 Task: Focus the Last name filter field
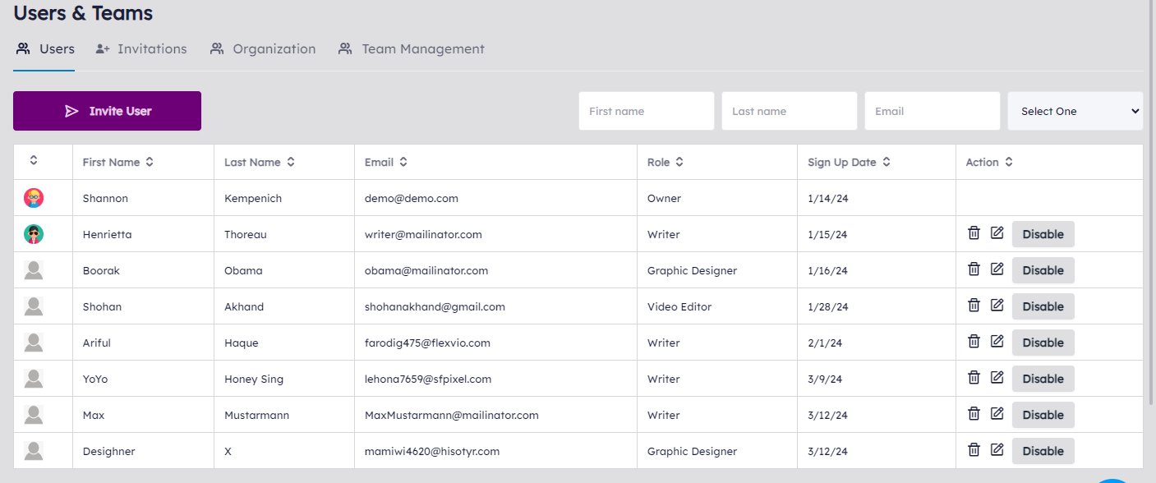point(790,111)
